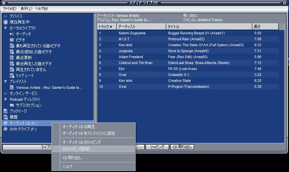This screenshot has width=289, height=172.
Task: Click the 最近再生した曲/ビデオ icon
Action: [12, 64]
